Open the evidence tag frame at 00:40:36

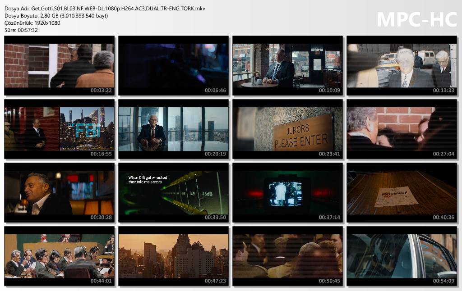tap(402, 193)
